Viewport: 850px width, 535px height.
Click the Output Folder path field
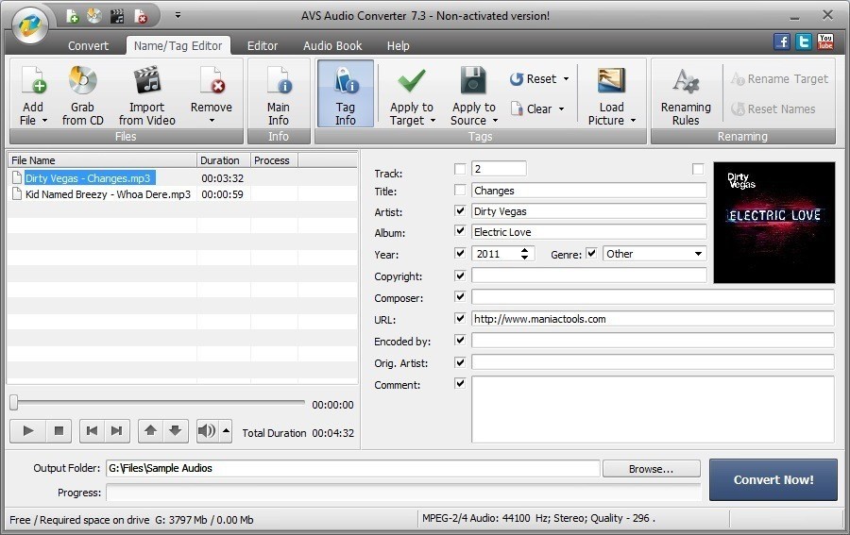tap(352, 468)
